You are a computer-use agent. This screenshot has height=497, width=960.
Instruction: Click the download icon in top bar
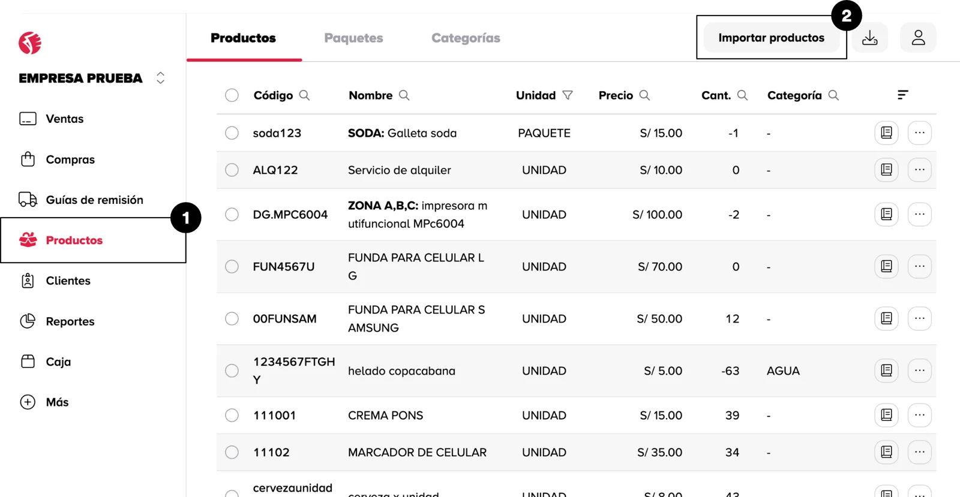[x=869, y=38]
